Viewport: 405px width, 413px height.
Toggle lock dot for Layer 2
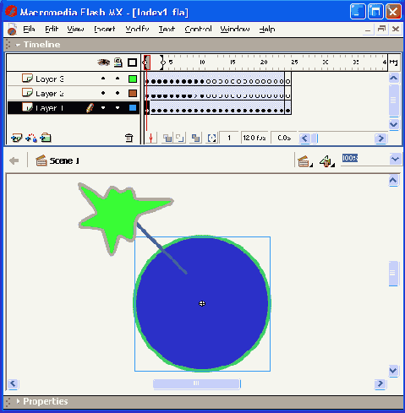coord(118,93)
